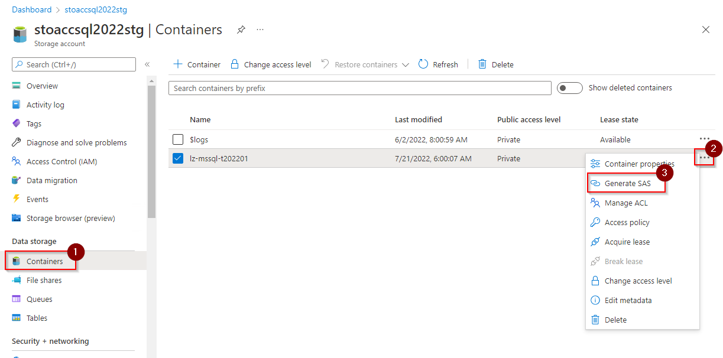Open Overview in the sidebar

click(42, 86)
